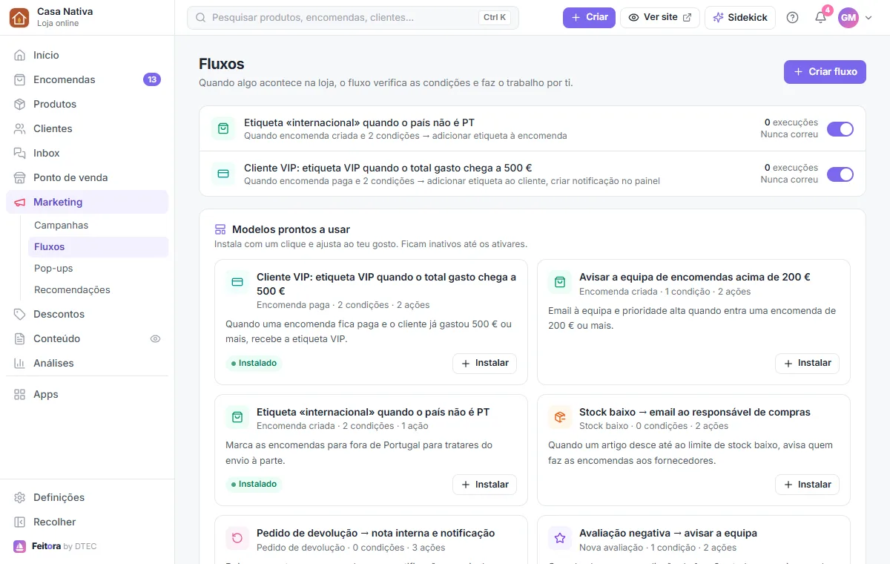Click the Modelos prontos a usar template icon
890x564 pixels.
[220, 229]
